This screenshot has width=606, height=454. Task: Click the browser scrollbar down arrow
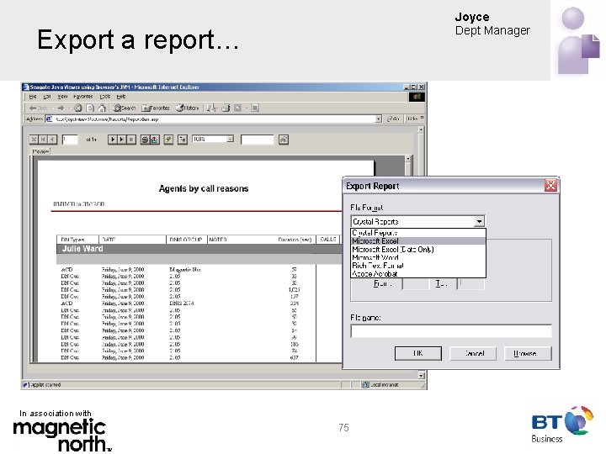click(x=421, y=375)
